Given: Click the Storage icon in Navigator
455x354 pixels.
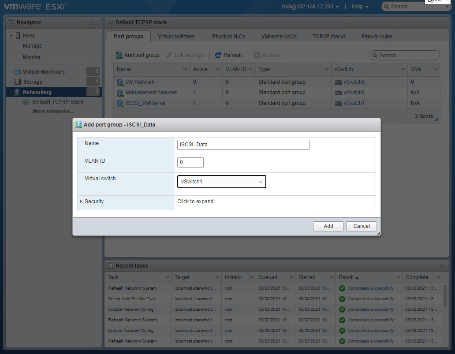Looking at the screenshot, I should (x=18, y=82).
